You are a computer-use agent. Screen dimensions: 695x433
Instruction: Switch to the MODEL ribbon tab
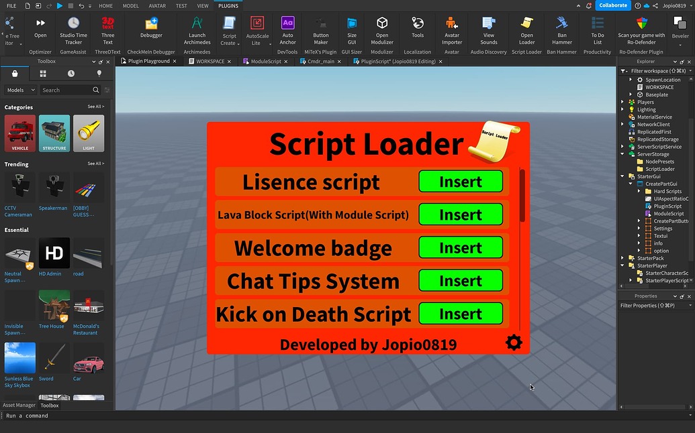pyautogui.click(x=130, y=5)
